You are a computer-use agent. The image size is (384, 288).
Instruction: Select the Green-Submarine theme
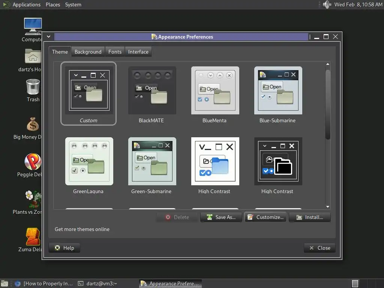coord(152,161)
